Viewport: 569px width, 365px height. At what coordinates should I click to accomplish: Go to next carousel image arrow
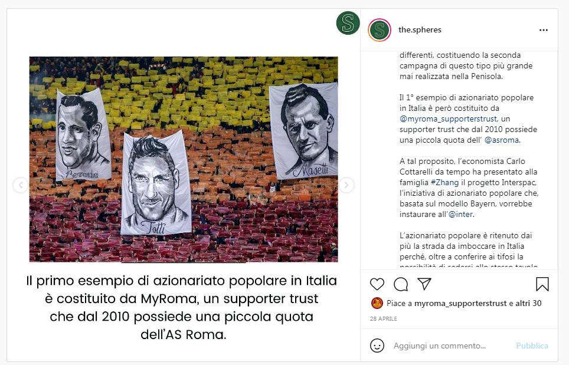346,185
